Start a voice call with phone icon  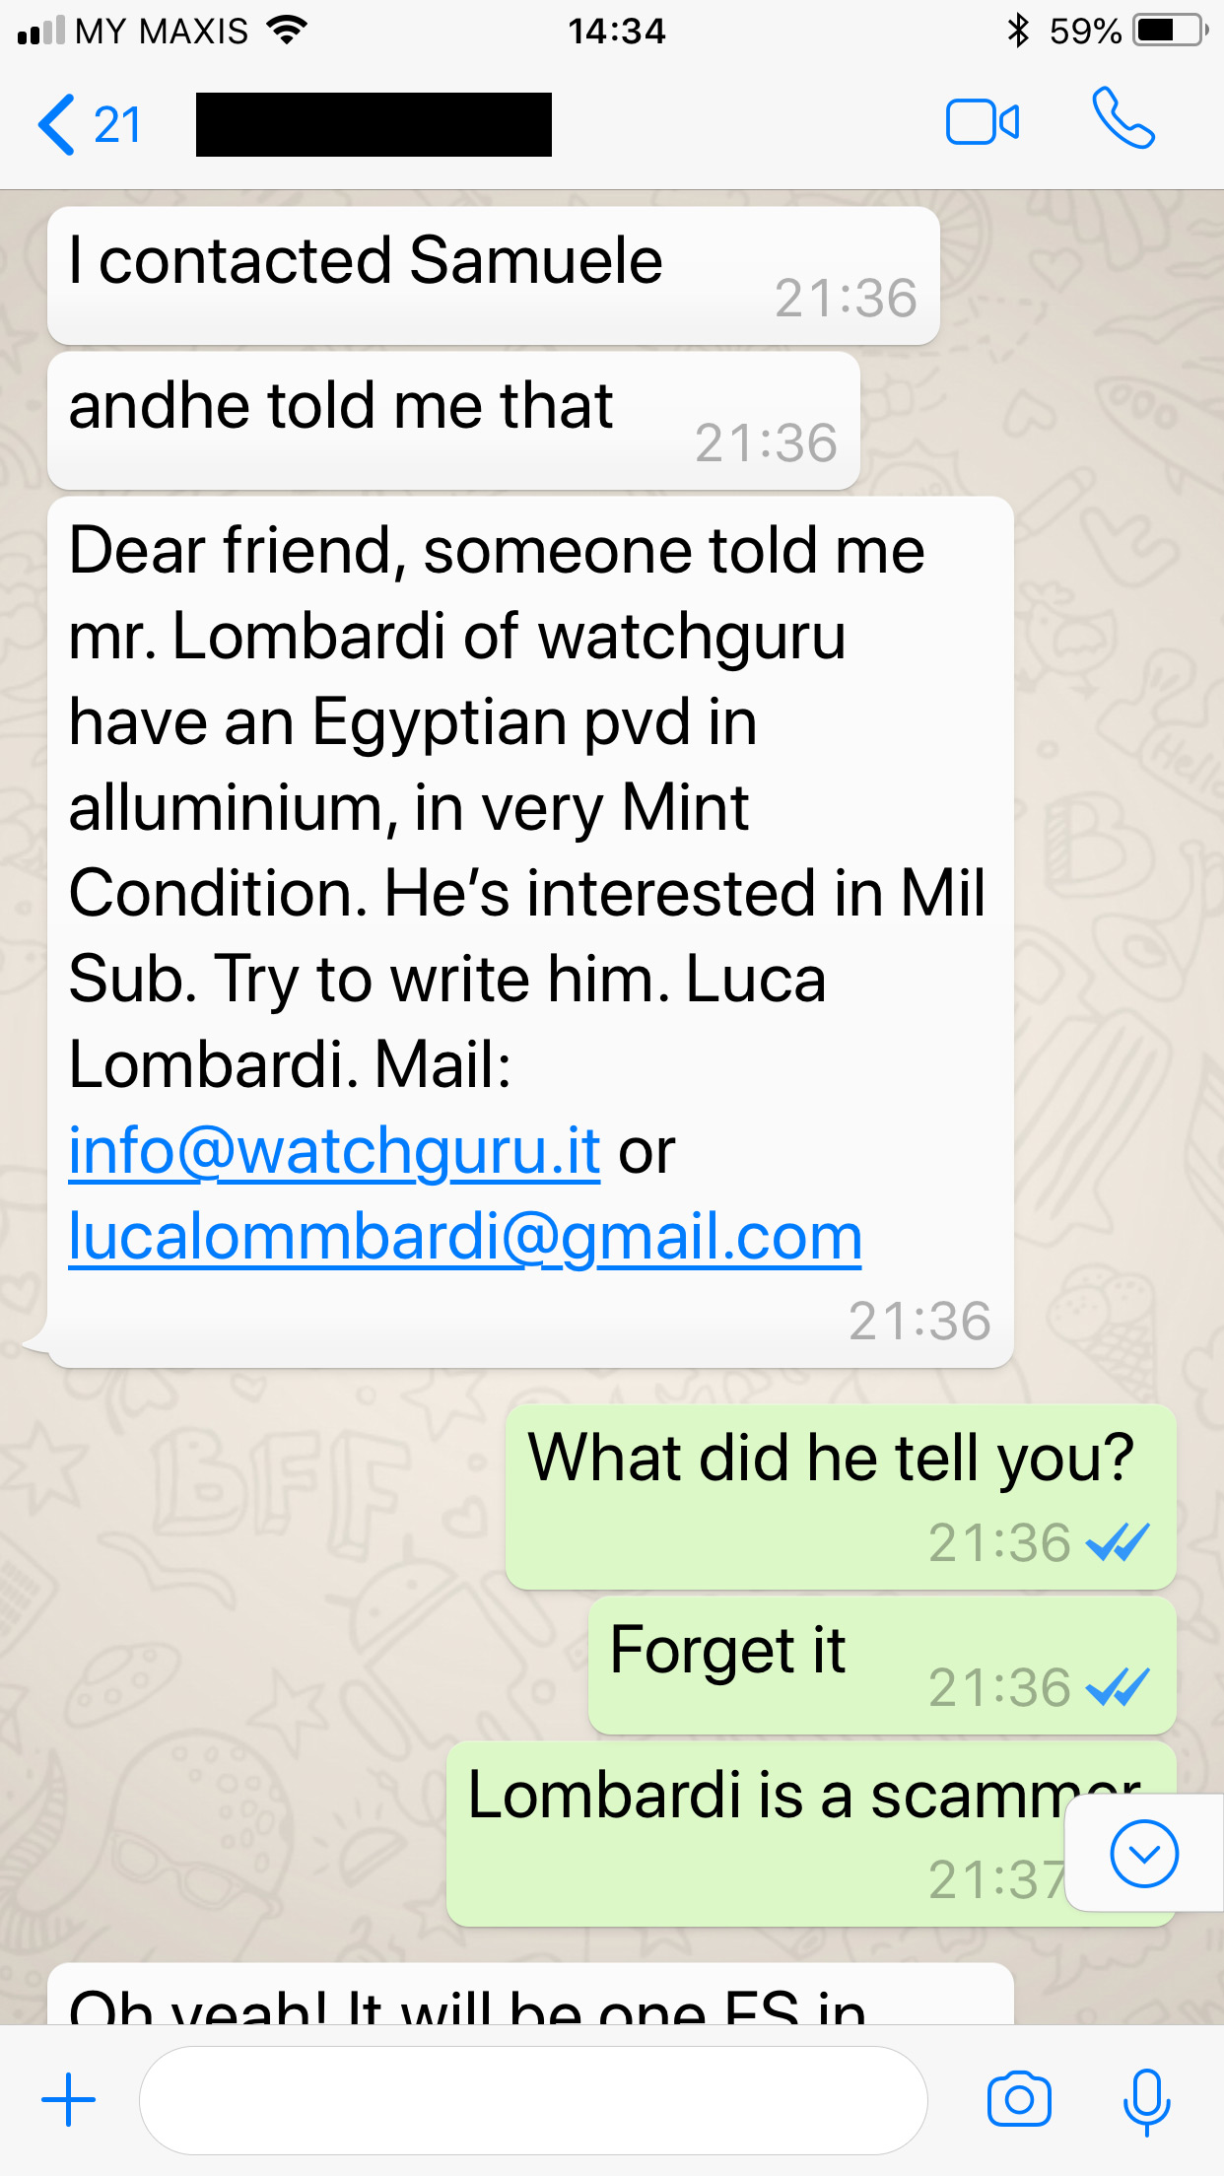[x=1122, y=119]
